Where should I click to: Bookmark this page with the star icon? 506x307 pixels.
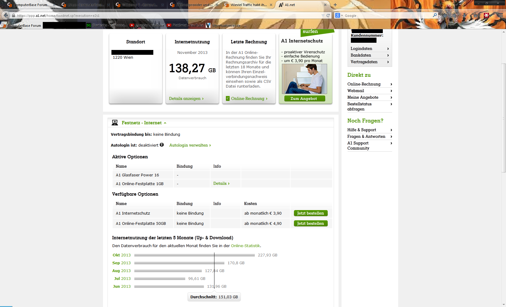tap(445, 15)
